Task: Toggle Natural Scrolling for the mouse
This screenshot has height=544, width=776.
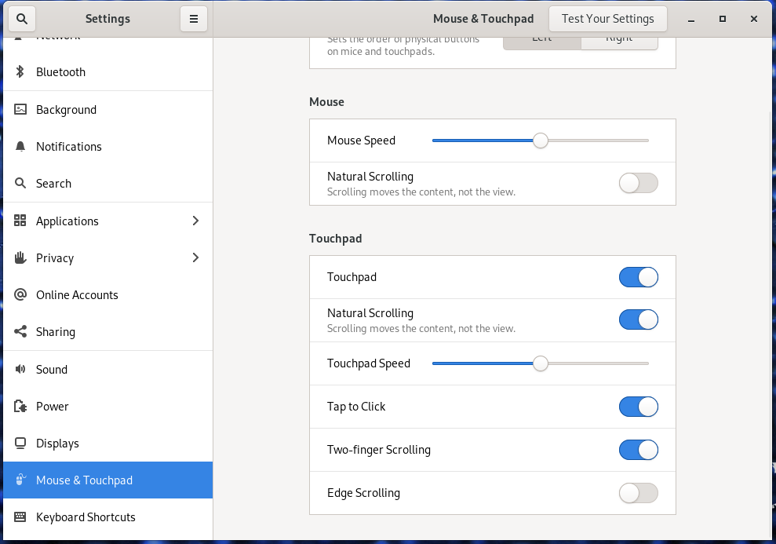Action: pos(638,182)
